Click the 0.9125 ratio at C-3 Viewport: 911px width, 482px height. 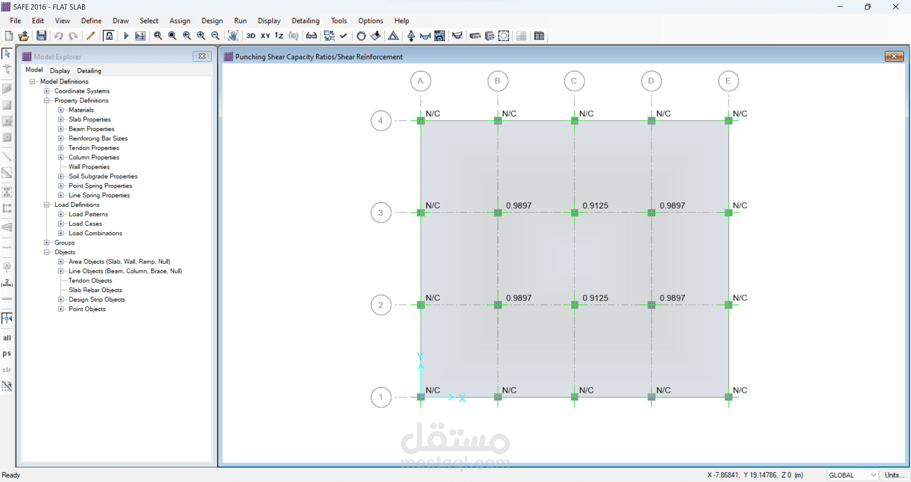click(595, 206)
